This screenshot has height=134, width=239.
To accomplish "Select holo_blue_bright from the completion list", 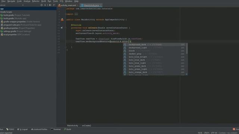I will (x=154, y=57).
